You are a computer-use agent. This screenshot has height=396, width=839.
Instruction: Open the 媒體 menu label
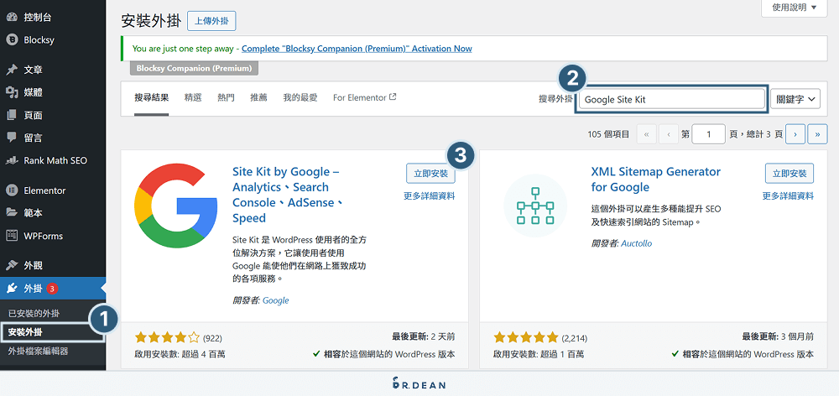pyautogui.click(x=34, y=92)
